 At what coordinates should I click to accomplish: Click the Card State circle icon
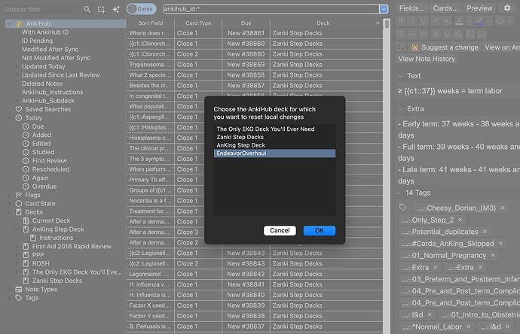pos(19,204)
